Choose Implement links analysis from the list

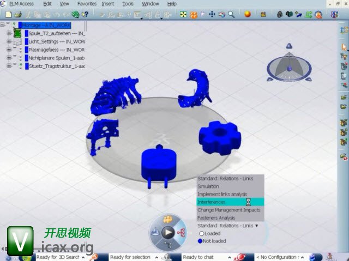click(x=230, y=194)
